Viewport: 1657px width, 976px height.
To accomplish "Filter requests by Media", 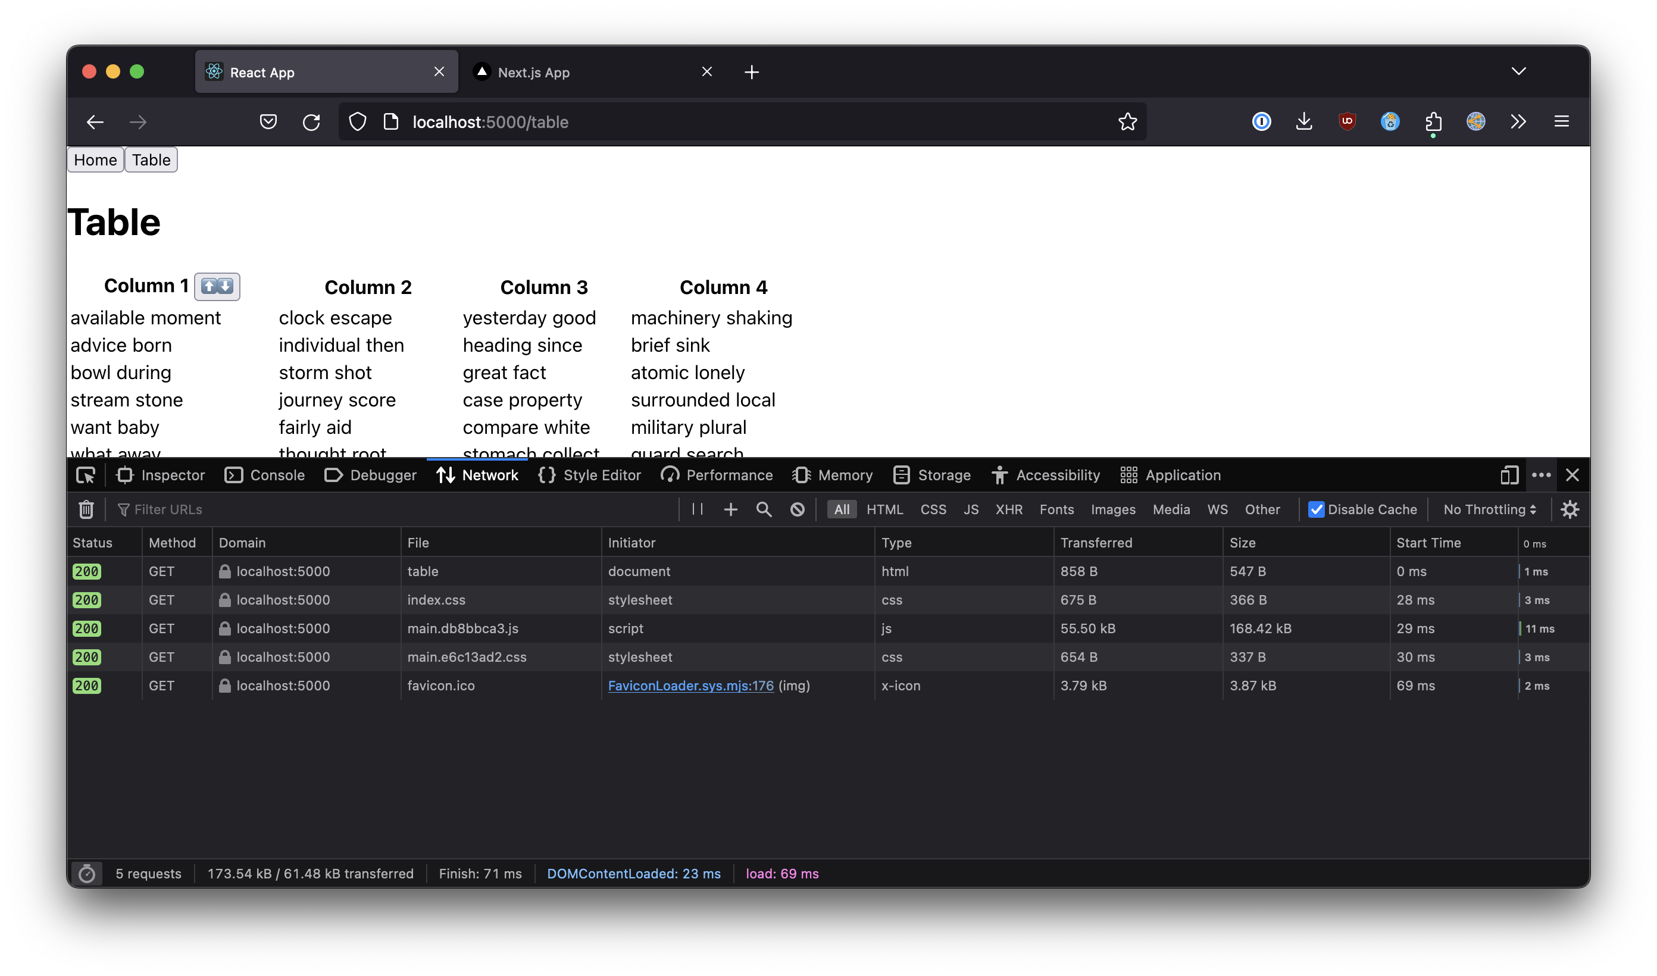I will [1171, 509].
